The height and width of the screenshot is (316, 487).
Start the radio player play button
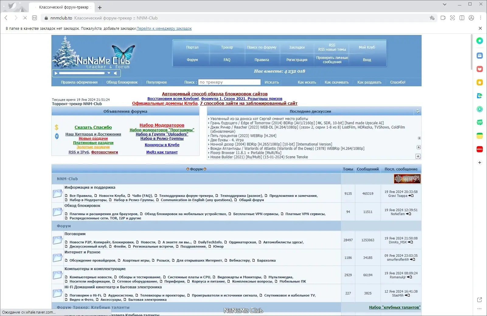pyautogui.click(x=56, y=73)
